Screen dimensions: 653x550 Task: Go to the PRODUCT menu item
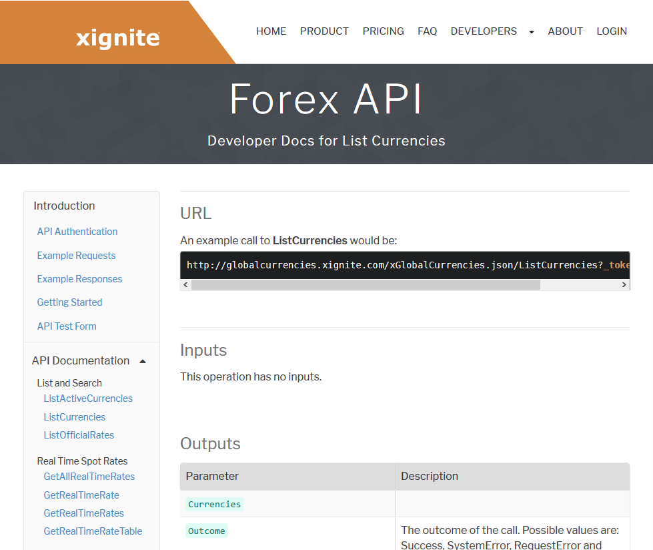(324, 31)
